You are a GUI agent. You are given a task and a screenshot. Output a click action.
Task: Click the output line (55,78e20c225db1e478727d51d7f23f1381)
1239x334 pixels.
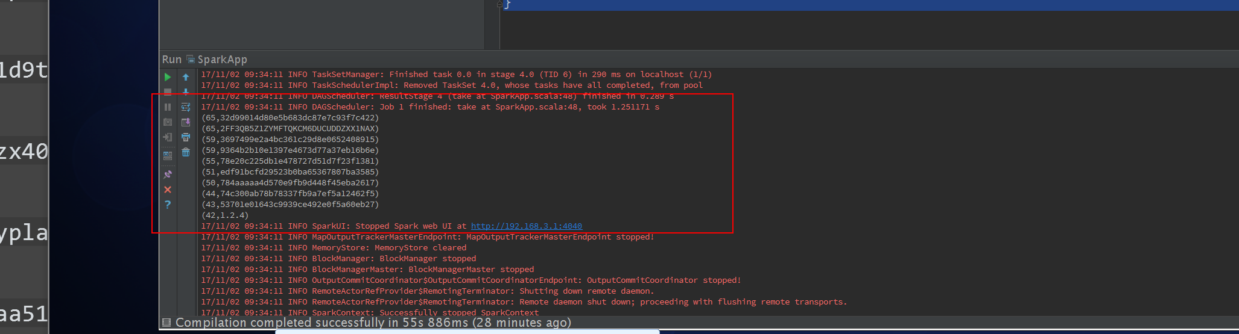click(290, 161)
